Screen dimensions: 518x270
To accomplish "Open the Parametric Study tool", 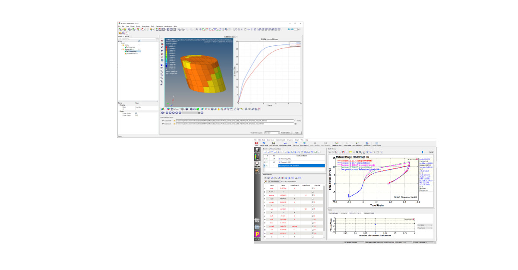I will [337, 144].
